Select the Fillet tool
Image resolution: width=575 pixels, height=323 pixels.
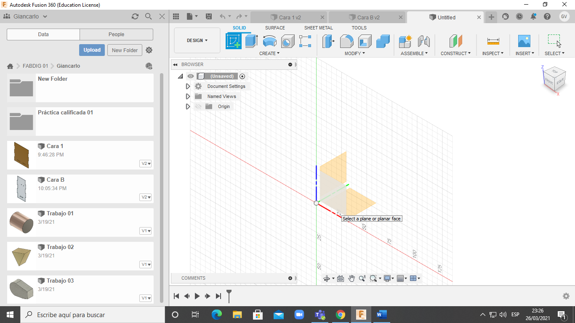coord(346,41)
